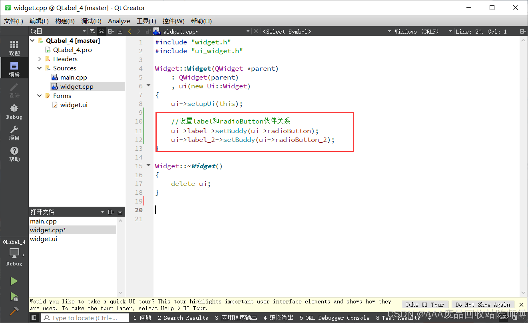Open the 构建(B) menu

tap(65, 21)
